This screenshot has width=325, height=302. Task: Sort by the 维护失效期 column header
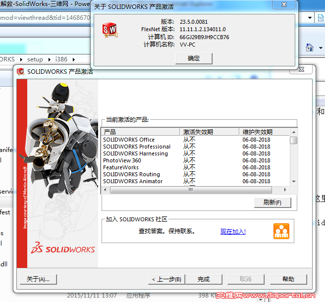[264, 132]
